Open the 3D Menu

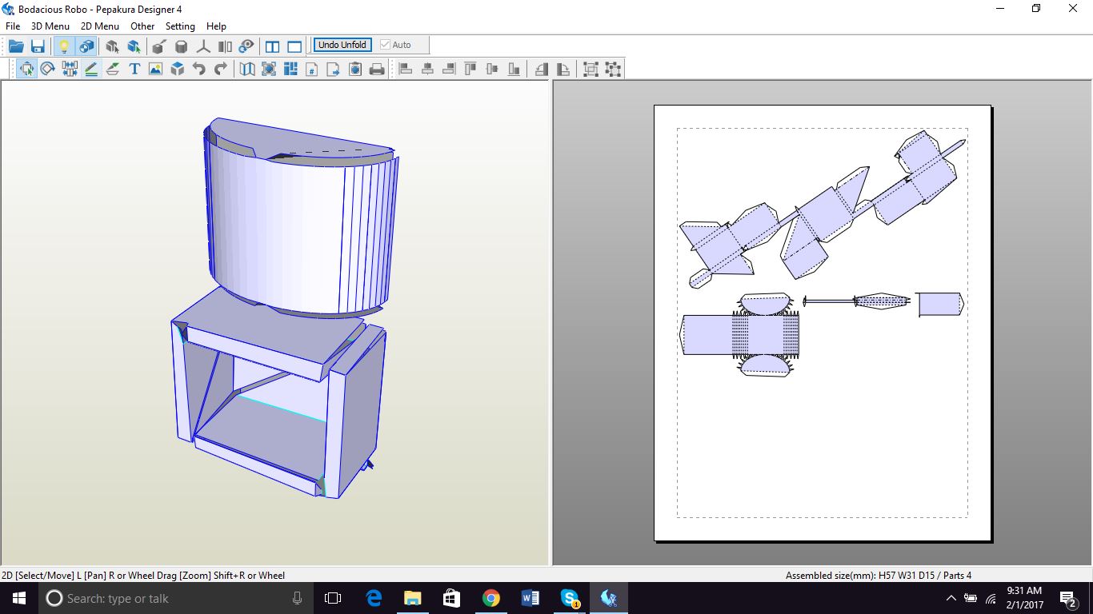pos(50,26)
